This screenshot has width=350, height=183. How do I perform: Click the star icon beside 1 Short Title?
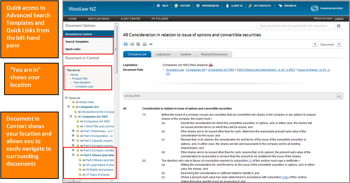(x=78, y=126)
